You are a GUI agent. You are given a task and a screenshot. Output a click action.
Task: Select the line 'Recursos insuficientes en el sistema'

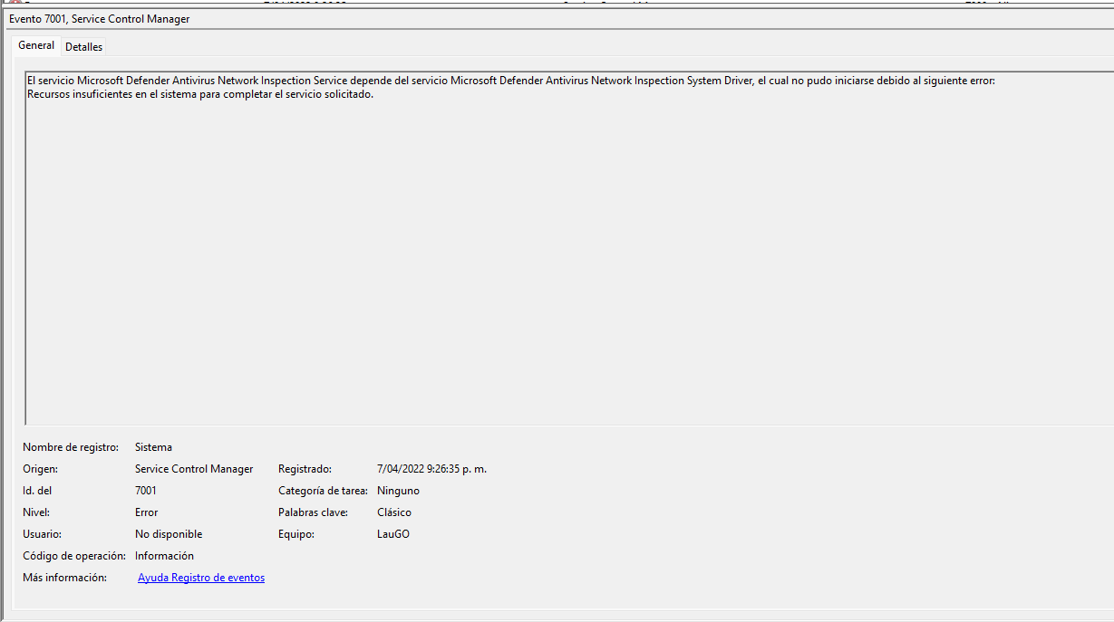[x=200, y=94]
